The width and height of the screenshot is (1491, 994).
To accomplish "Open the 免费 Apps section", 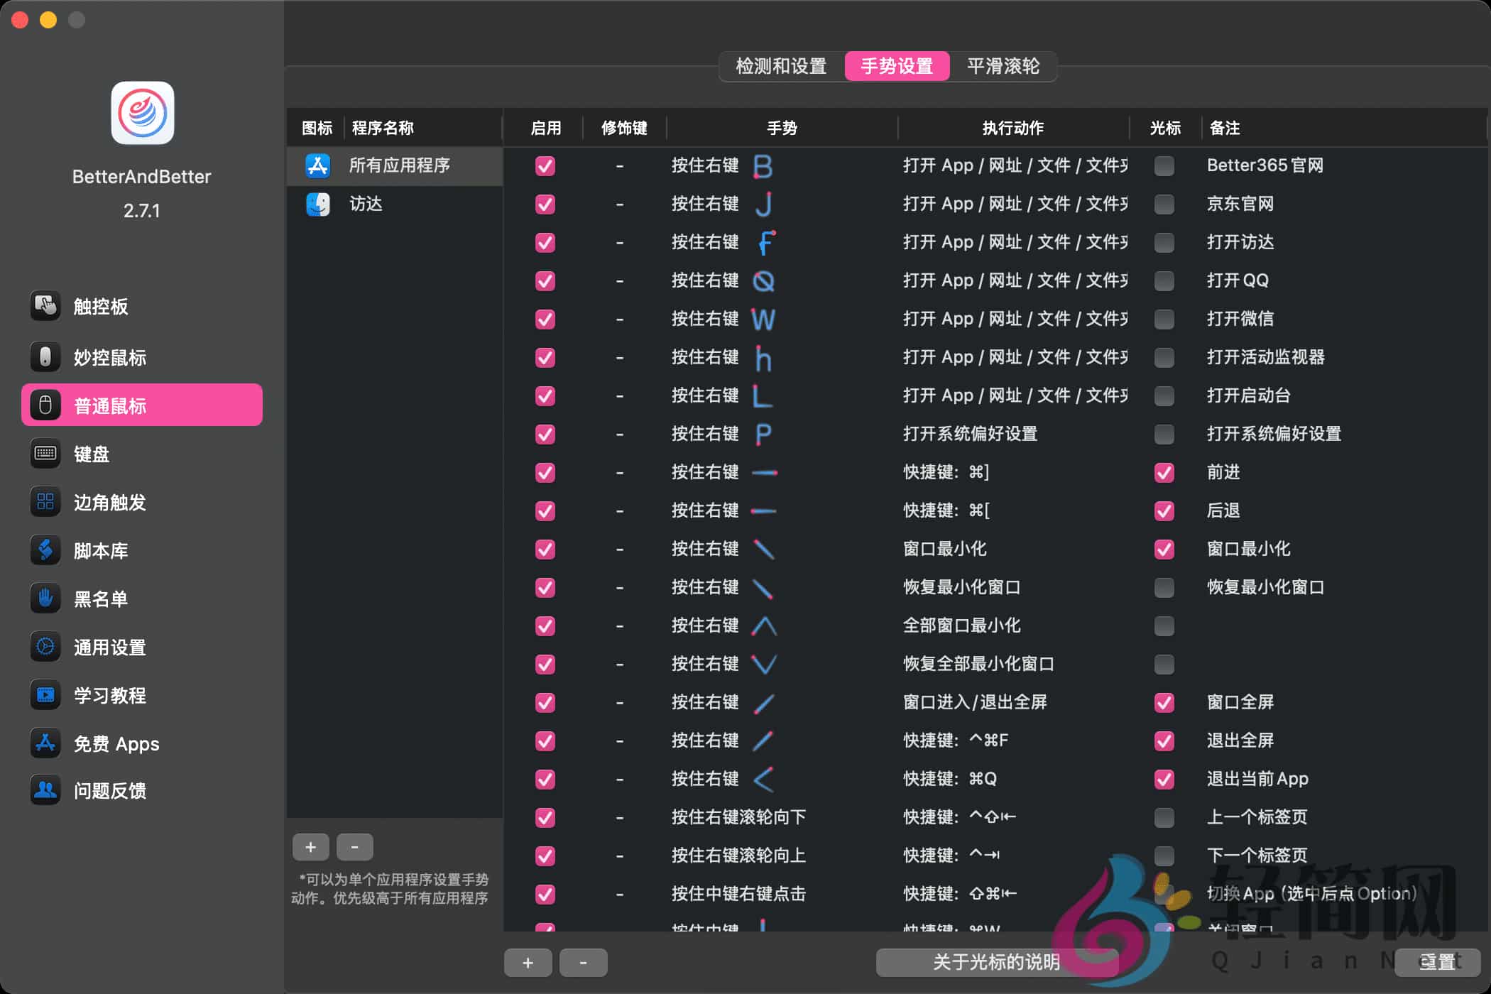I will click(x=115, y=743).
